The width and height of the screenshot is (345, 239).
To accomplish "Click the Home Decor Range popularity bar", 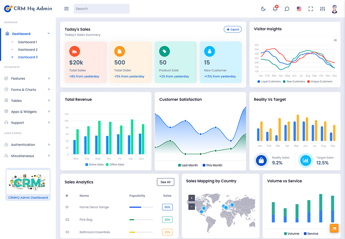I will [x=141, y=207].
